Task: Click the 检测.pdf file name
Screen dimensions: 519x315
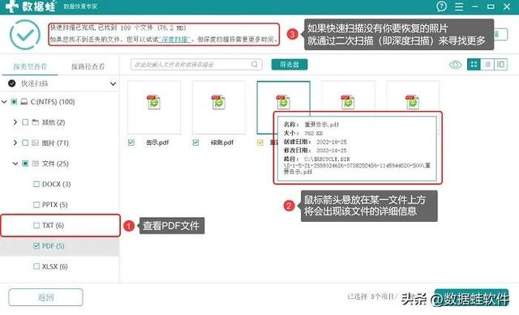Action: (x=221, y=143)
